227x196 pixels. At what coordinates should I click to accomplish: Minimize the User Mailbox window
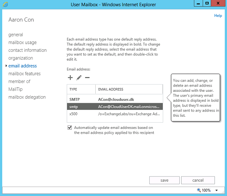(198, 3)
